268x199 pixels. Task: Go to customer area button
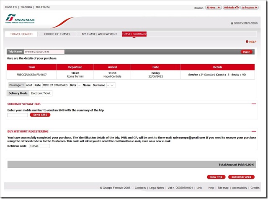[241, 177]
